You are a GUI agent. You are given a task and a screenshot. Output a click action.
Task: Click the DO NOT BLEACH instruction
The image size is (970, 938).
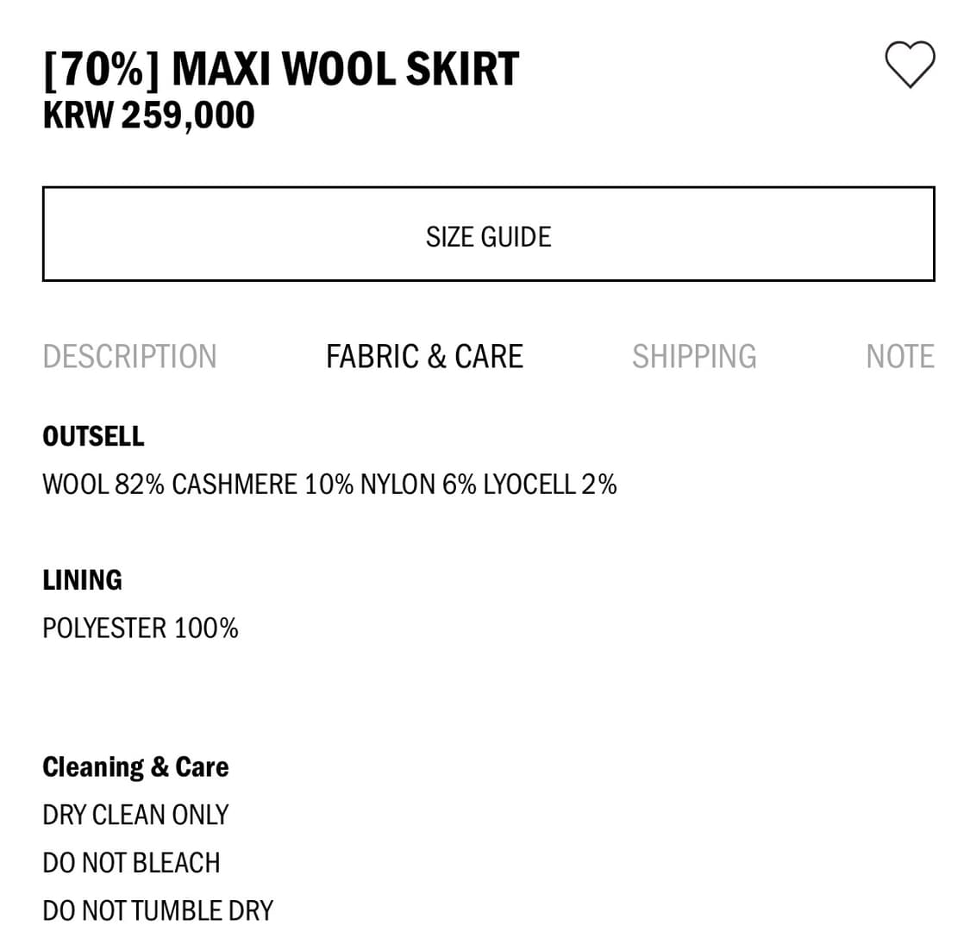(131, 862)
